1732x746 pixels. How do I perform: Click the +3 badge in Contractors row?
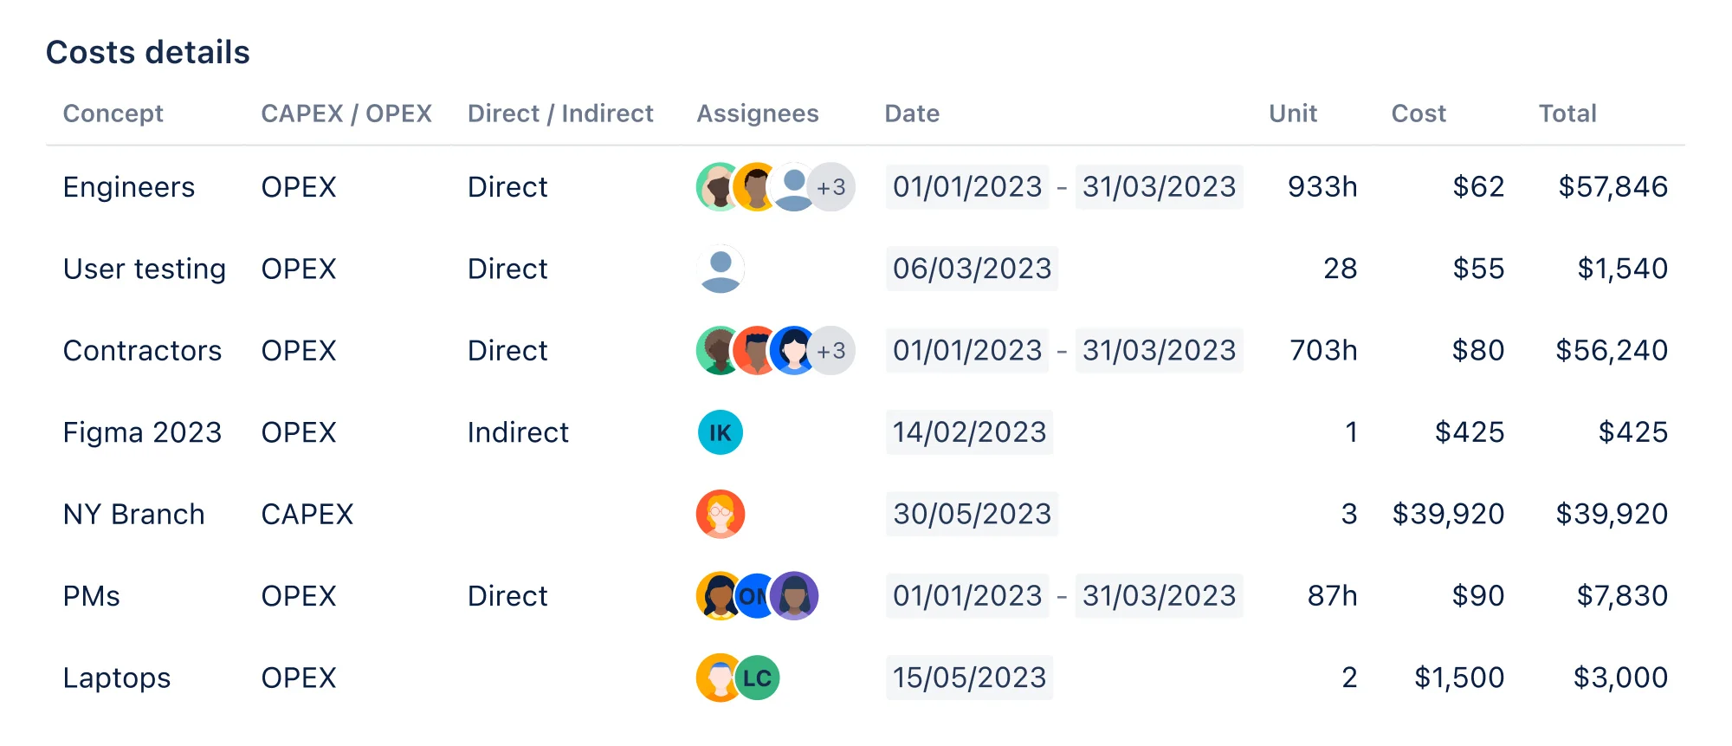pos(833,351)
